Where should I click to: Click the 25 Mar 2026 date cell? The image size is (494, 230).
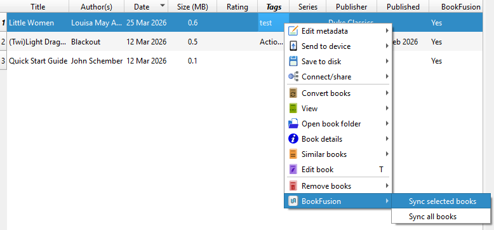(146, 23)
